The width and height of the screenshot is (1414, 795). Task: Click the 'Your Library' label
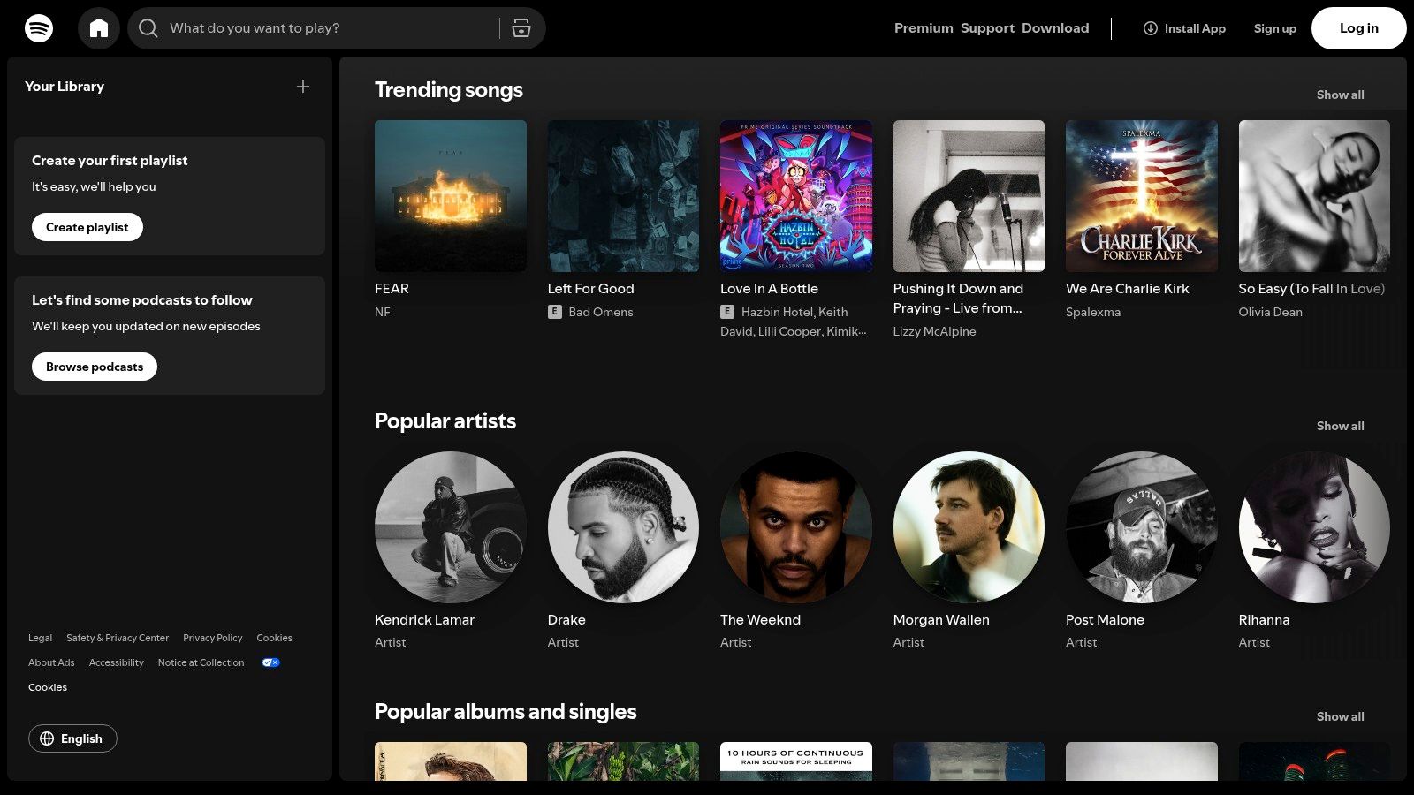tap(65, 87)
